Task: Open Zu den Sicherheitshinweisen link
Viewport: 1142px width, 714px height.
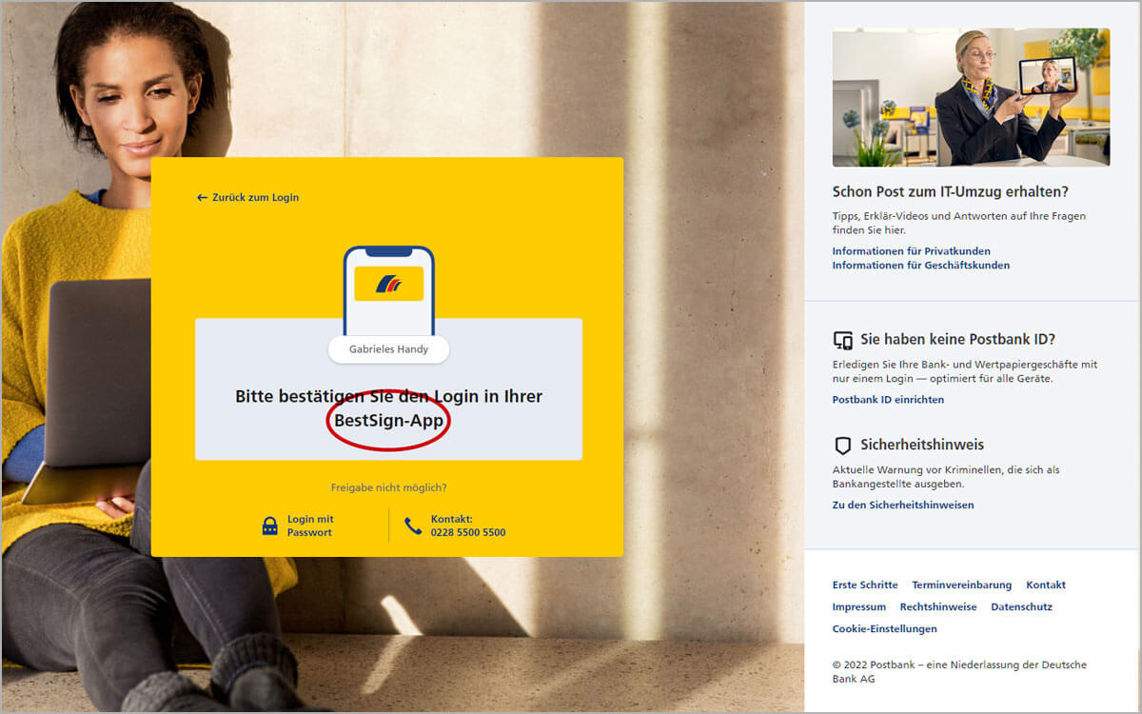Action: pos(903,506)
